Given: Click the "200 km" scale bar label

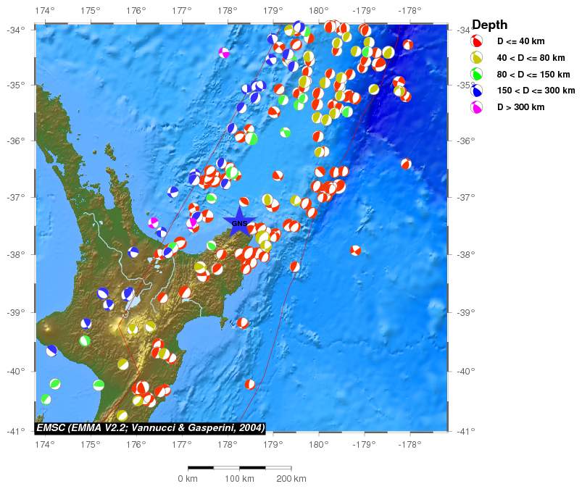Looking at the screenshot, I should coord(291,479).
